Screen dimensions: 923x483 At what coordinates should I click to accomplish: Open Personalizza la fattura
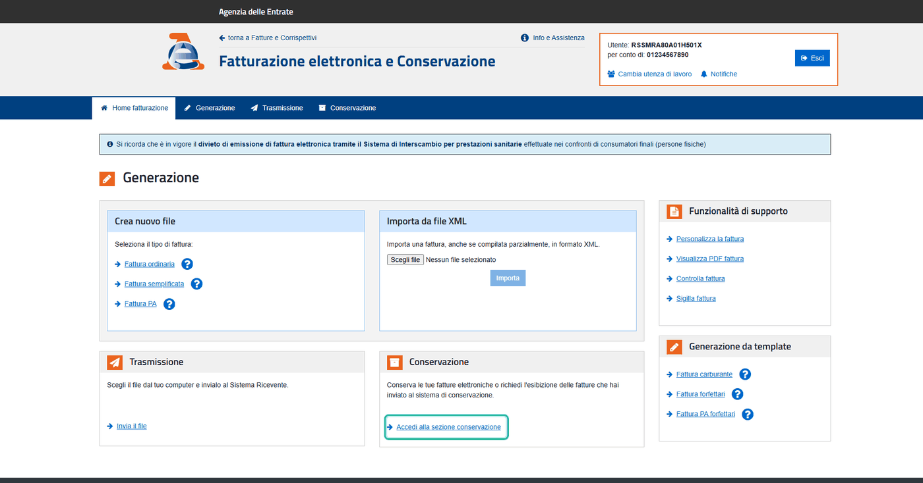[710, 239]
